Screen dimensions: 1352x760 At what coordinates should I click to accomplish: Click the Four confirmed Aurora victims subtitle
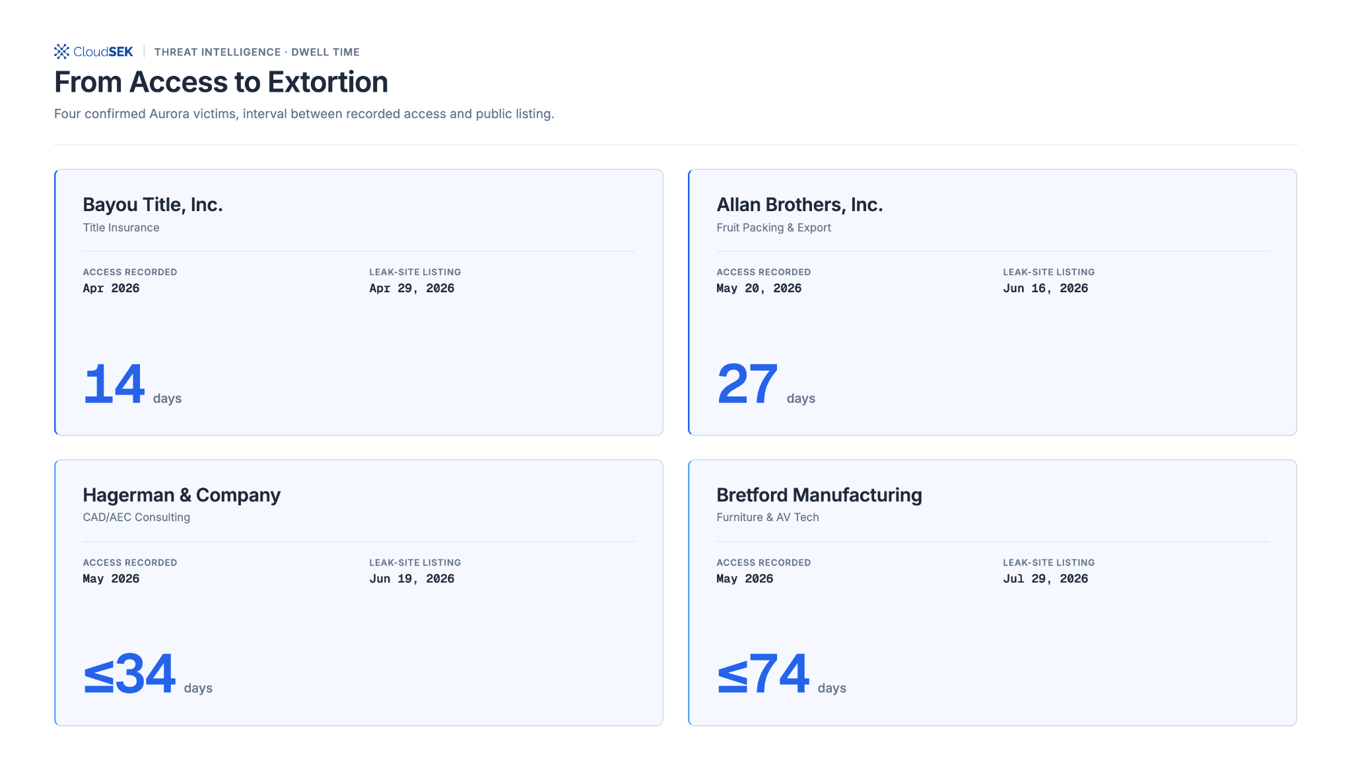coord(304,113)
